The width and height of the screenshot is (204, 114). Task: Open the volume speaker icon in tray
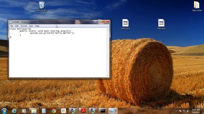(x=188, y=111)
